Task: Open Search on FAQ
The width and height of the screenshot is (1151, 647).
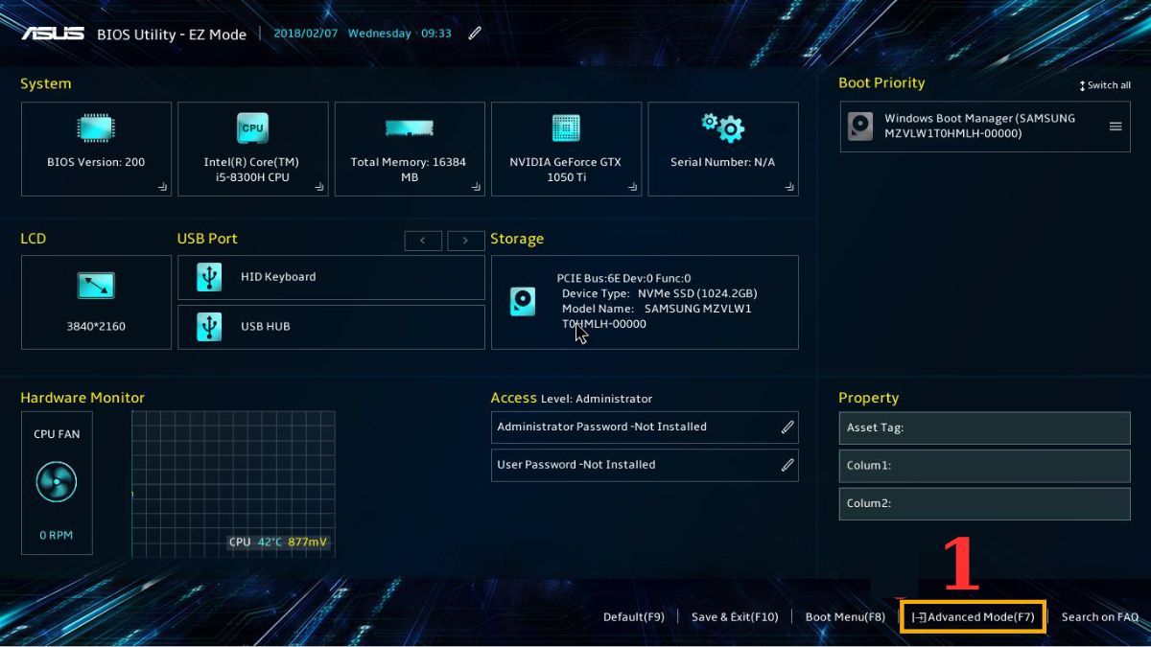Action: click(1100, 617)
